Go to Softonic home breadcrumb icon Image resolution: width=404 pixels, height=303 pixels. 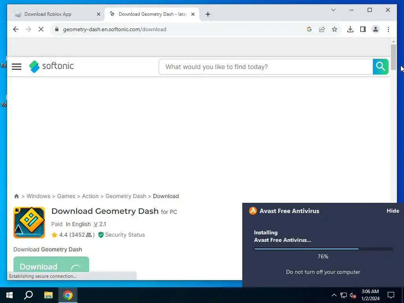coord(17,196)
